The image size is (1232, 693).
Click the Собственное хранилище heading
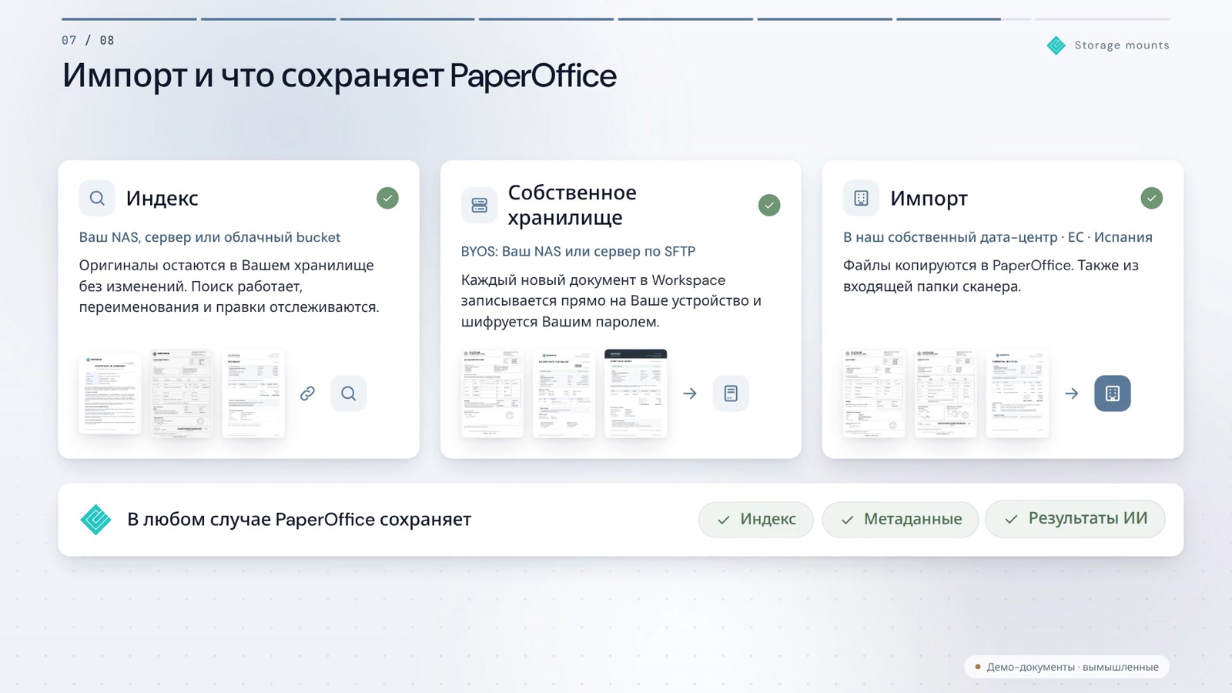coord(572,205)
